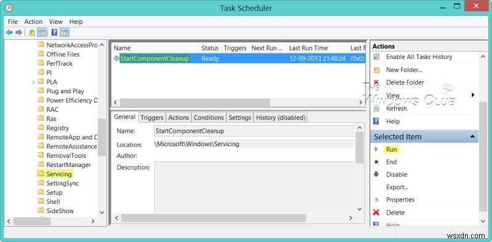Collapse the Selected Item section arrow
This screenshot has height=242, width=492.
472,137
